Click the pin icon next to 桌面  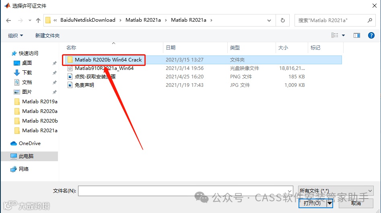54,63
